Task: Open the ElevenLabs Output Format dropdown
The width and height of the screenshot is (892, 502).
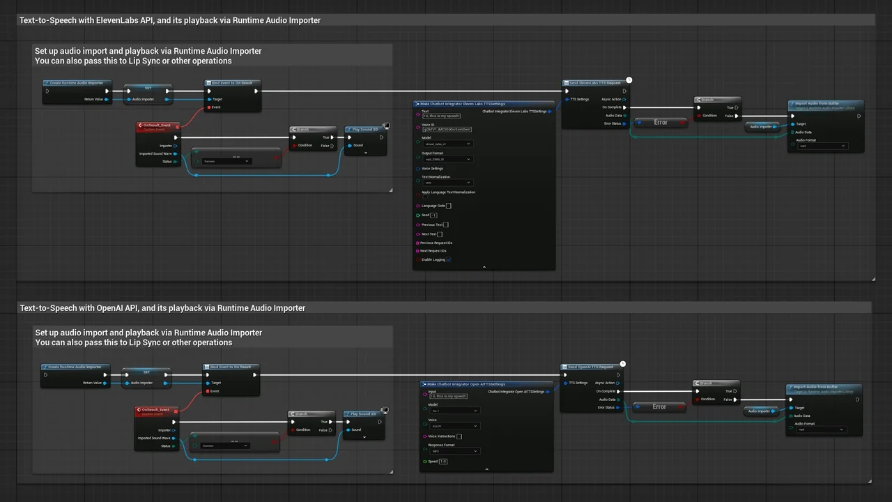Action: pyautogui.click(x=448, y=159)
